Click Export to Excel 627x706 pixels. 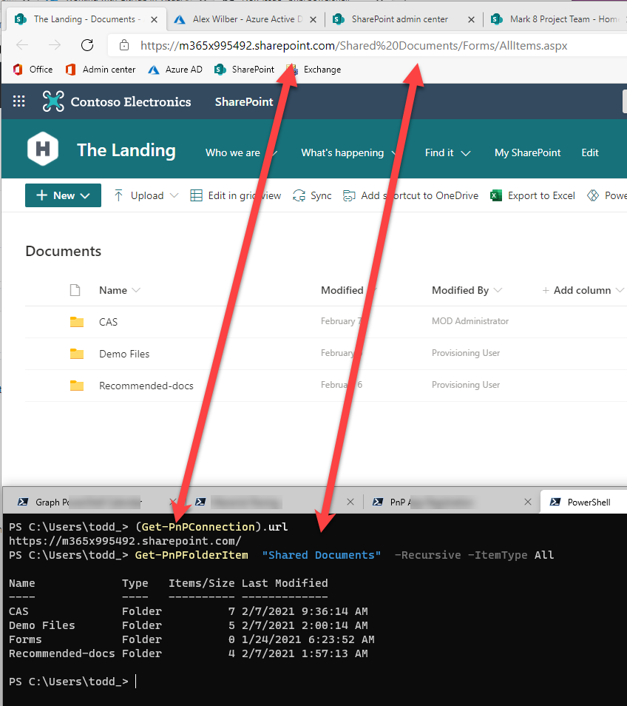tap(532, 195)
